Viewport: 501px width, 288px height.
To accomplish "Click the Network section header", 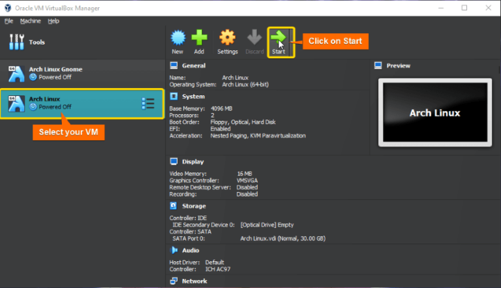I will (x=194, y=281).
